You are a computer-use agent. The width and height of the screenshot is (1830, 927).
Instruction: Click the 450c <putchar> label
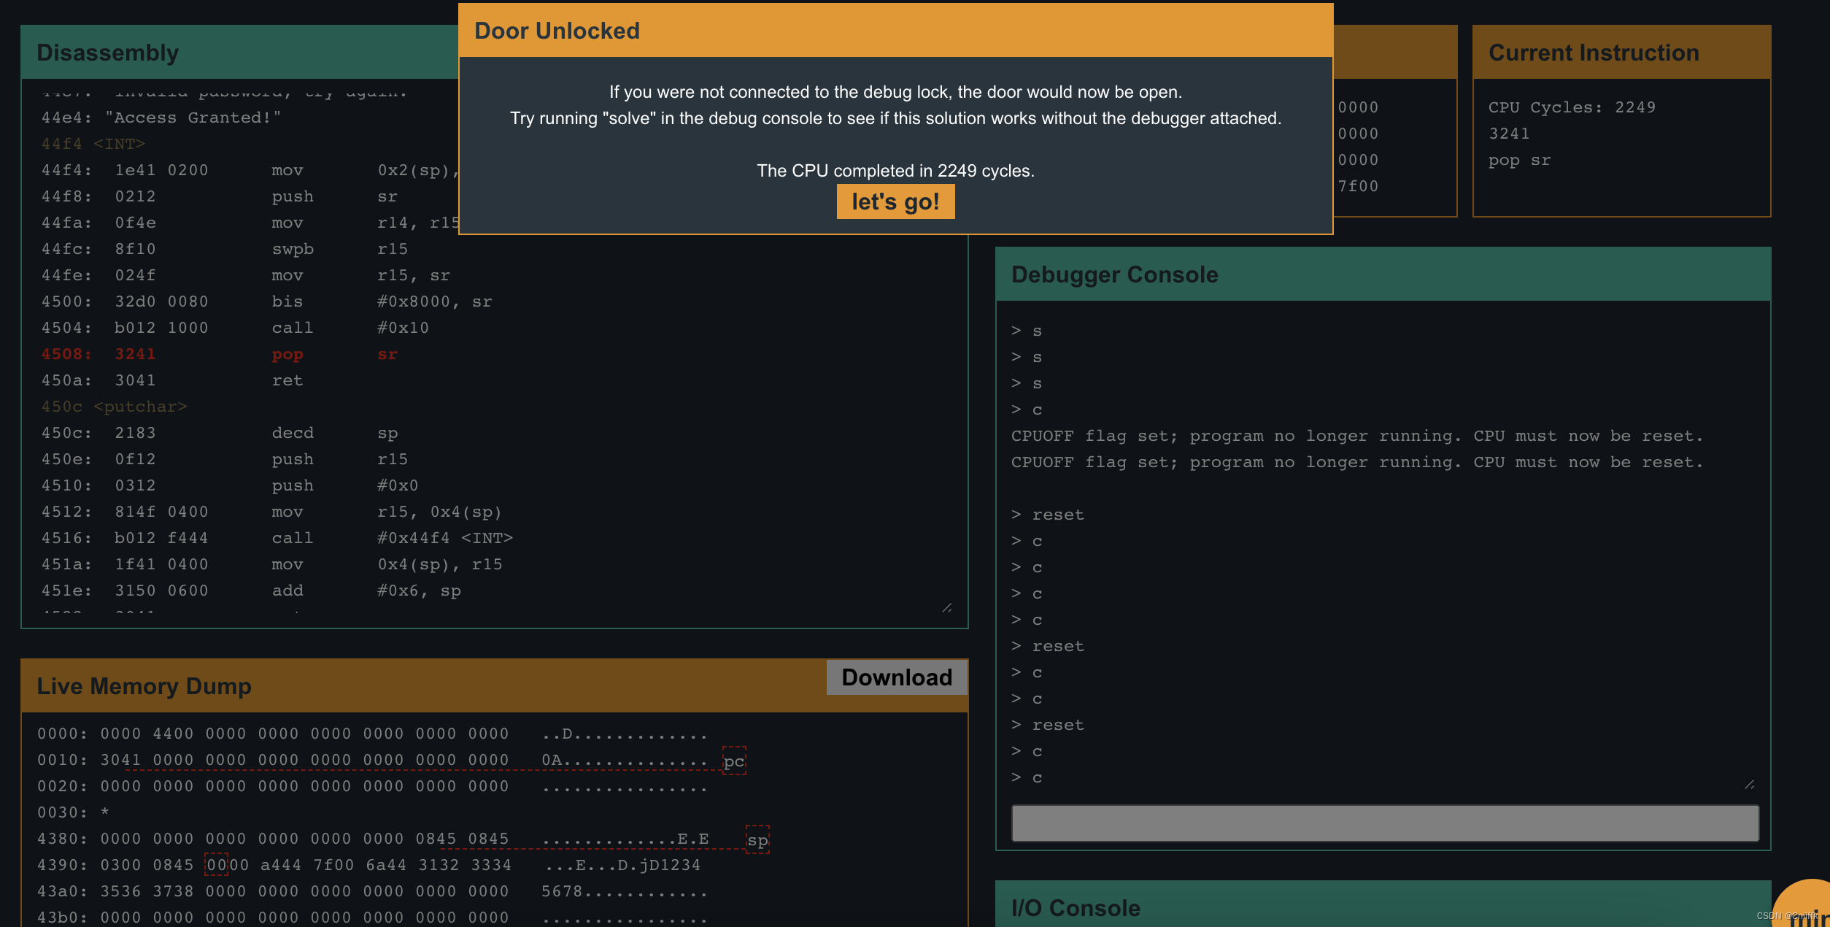pos(115,407)
